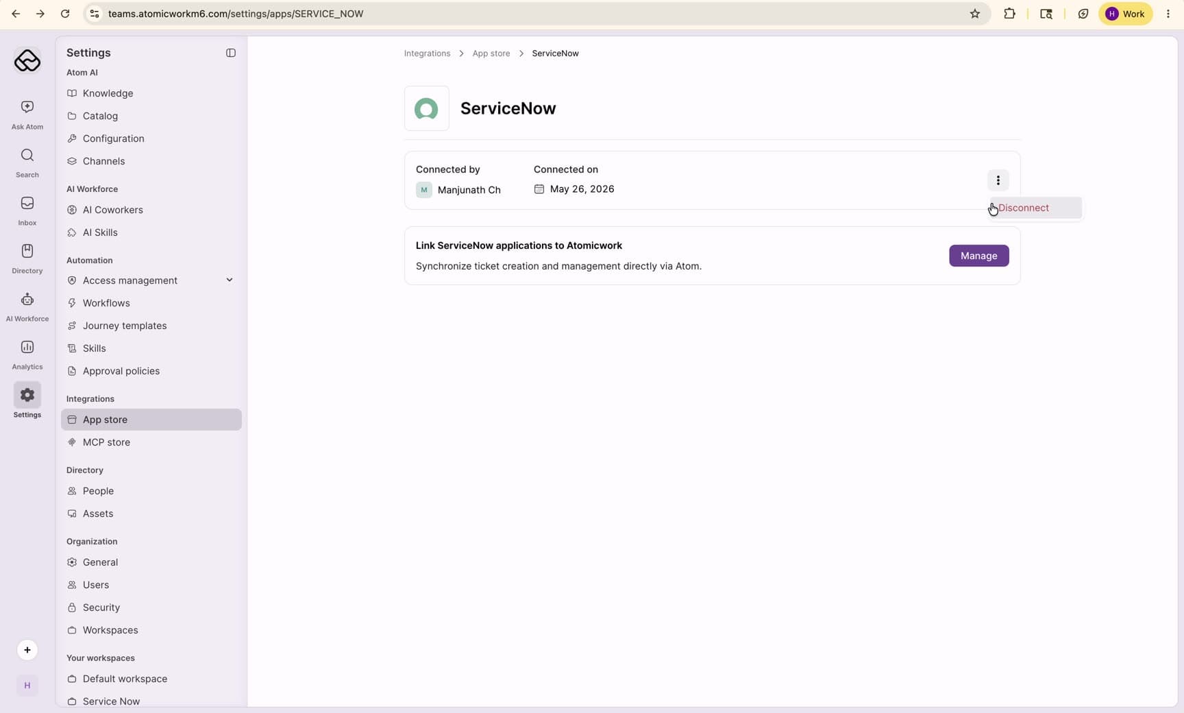Collapse the Settings sidebar panel icon
Image resolution: width=1184 pixels, height=713 pixels.
pos(231,53)
